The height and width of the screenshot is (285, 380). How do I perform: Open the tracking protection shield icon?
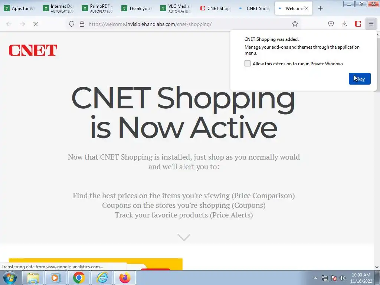coord(72,24)
